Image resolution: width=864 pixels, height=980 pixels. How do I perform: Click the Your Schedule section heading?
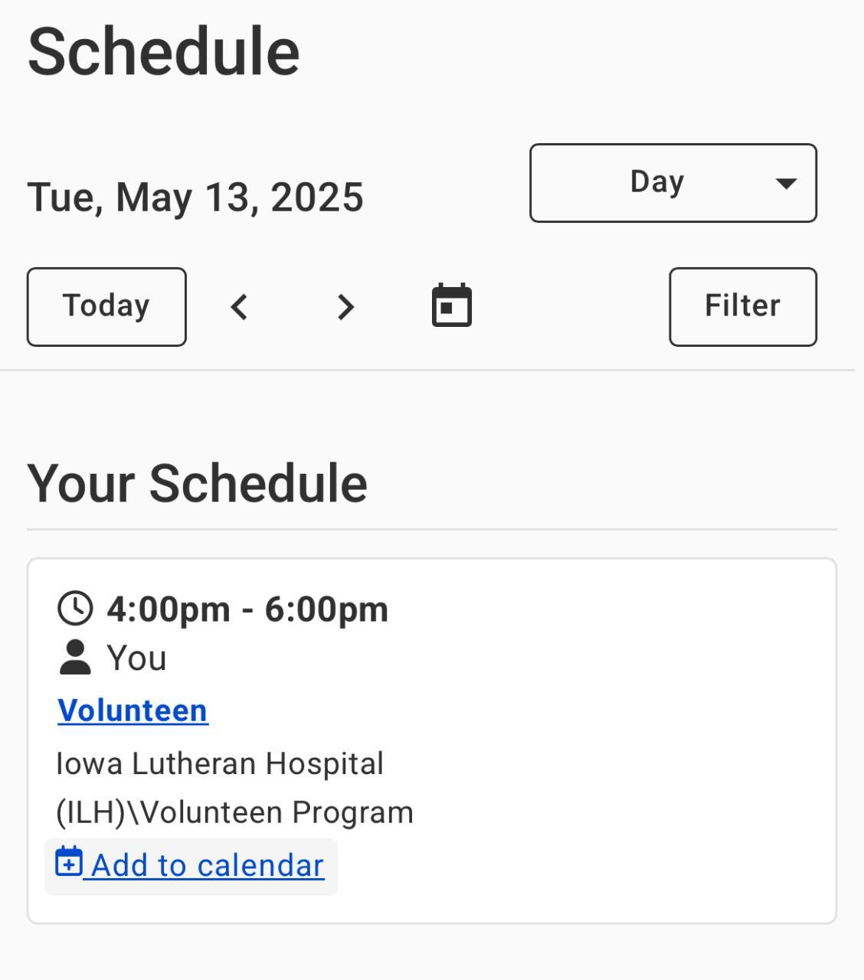point(197,483)
